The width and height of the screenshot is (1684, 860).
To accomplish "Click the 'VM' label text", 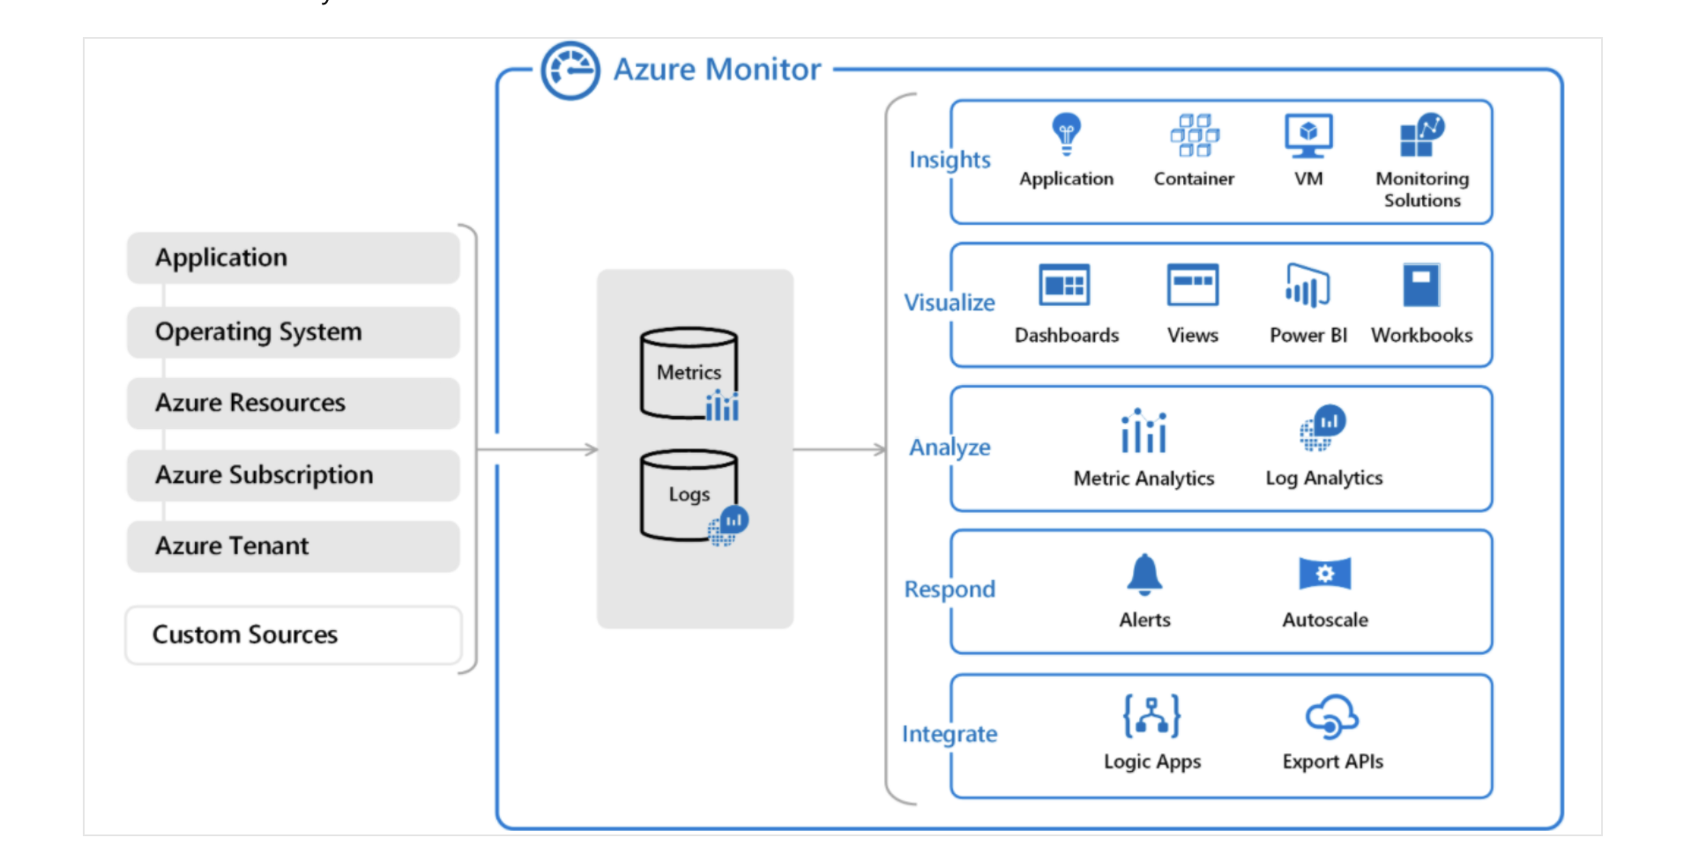I will (1308, 179).
